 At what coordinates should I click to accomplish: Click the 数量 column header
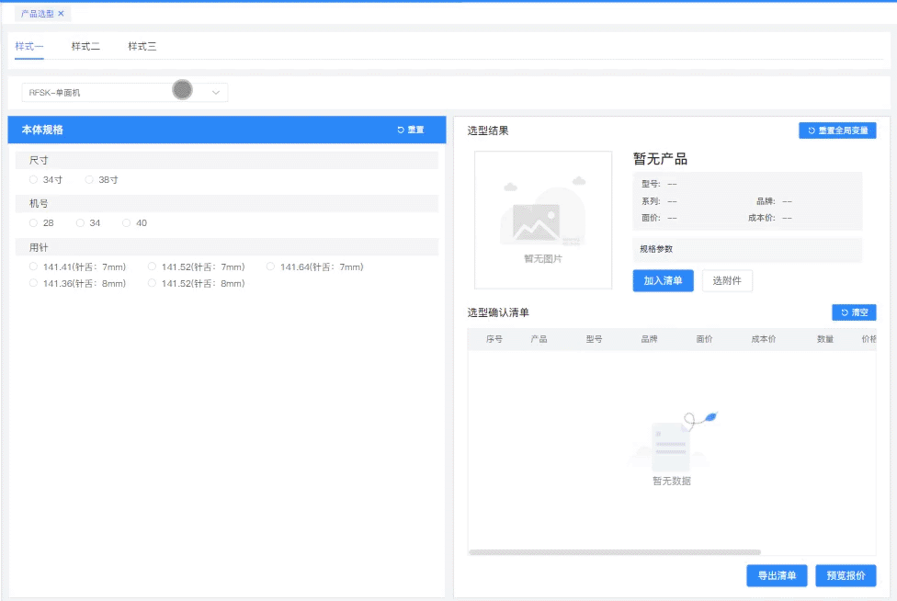click(x=825, y=339)
